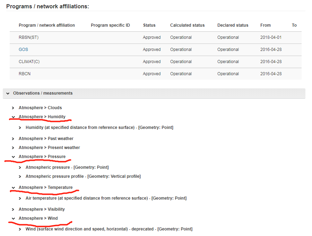Select Atmosphere > Humidity label
The height and width of the screenshot is (236, 312).
click(42, 116)
